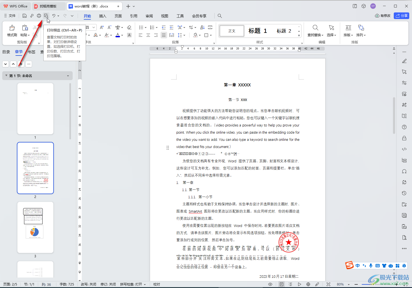Toggle align left paragraph button

140,35
